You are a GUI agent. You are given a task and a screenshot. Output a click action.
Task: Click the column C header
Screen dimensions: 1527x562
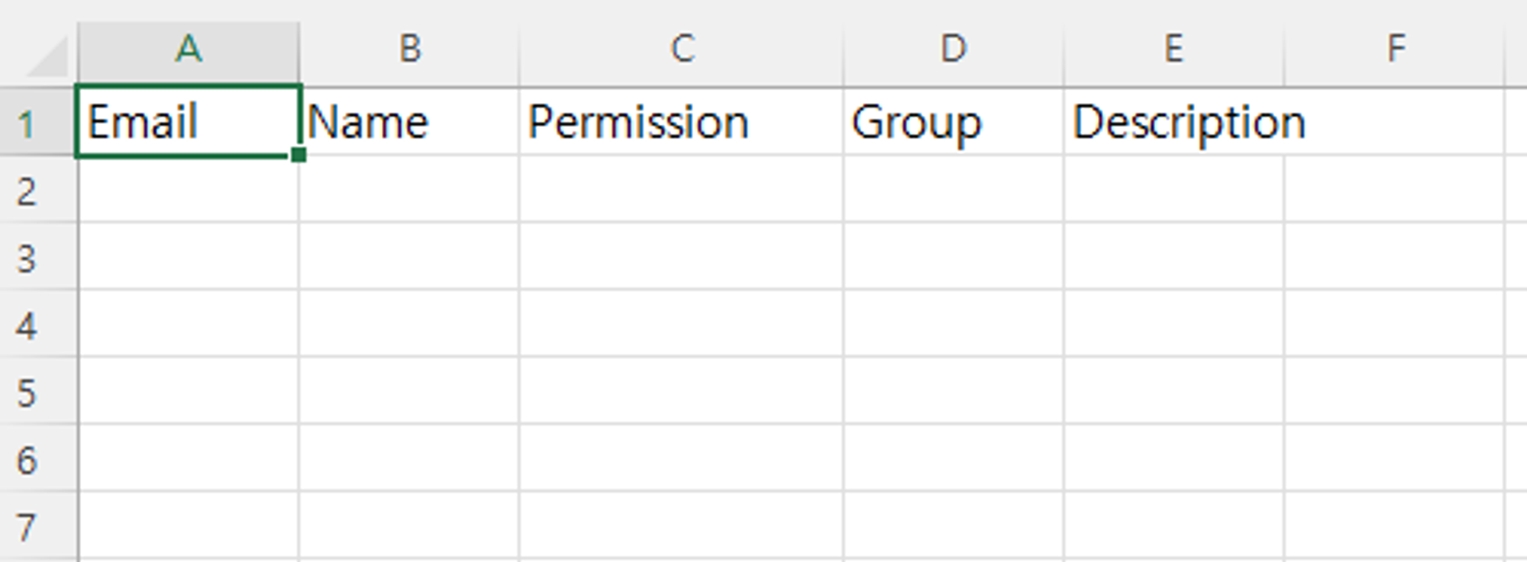pos(682,50)
